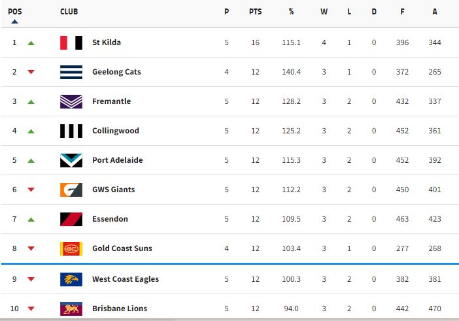Click the Gold Coast Suns logo
The height and width of the screenshot is (321, 459).
pos(71,248)
